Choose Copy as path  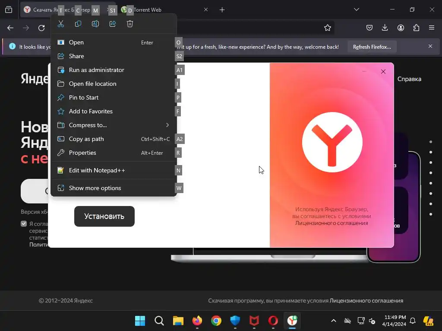[114, 139]
